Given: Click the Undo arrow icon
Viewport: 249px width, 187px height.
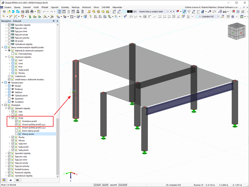Looking at the screenshot, I should [45, 11].
